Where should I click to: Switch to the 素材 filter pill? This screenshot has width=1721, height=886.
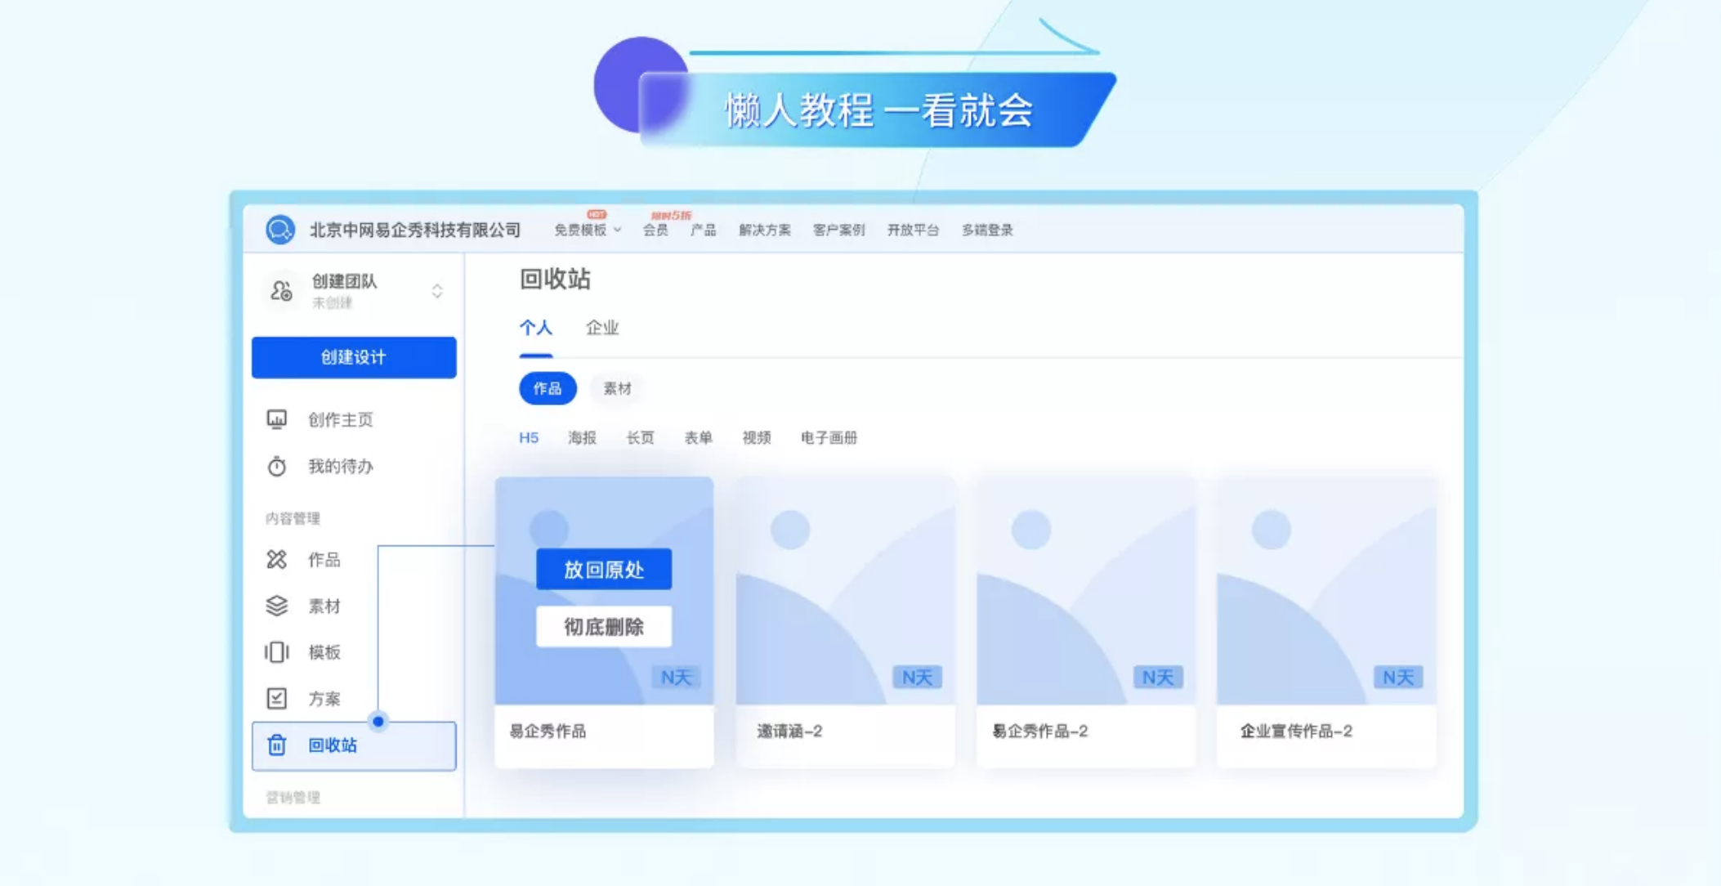617,388
